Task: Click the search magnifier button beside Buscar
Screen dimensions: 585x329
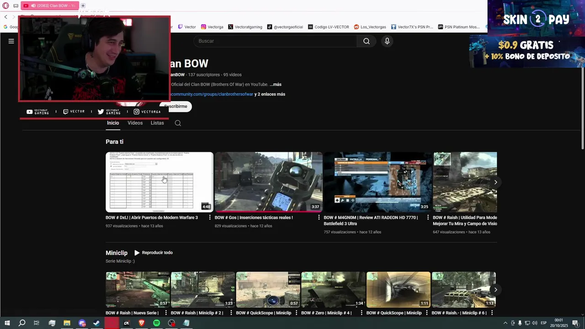Action: [367, 41]
